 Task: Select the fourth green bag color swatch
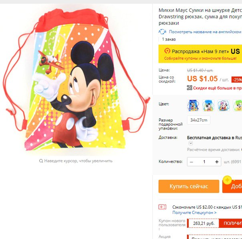click(x=238, y=106)
